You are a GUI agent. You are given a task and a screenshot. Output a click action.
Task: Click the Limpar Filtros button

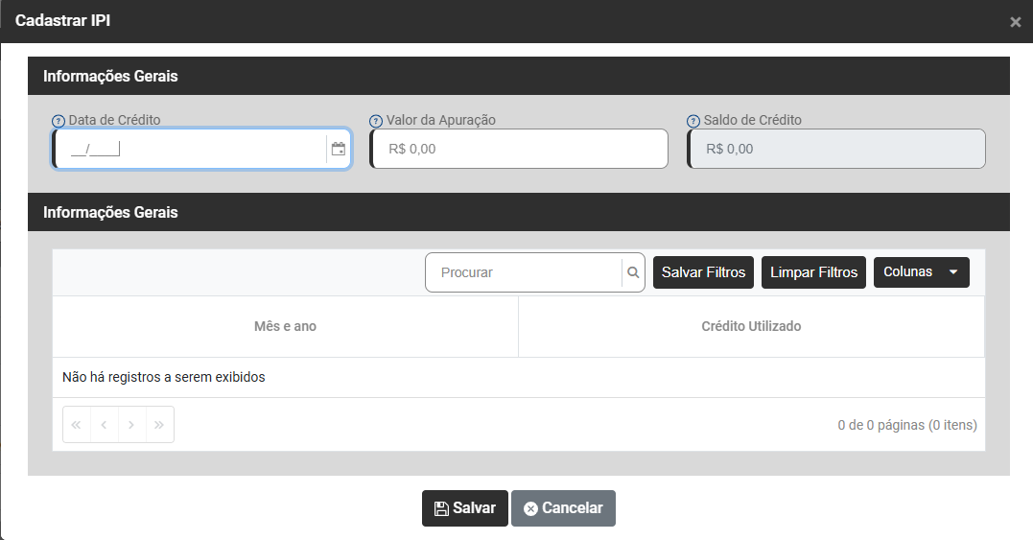coord(813,272)
